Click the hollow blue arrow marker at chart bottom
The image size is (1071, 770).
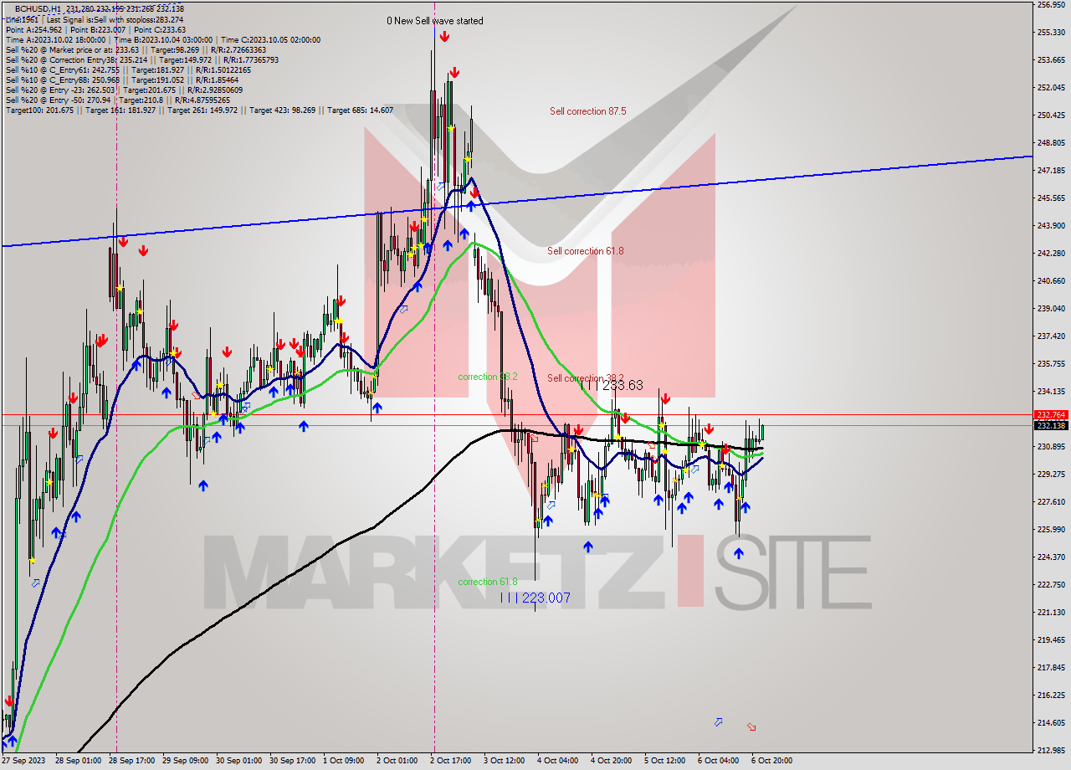[719, 721]
